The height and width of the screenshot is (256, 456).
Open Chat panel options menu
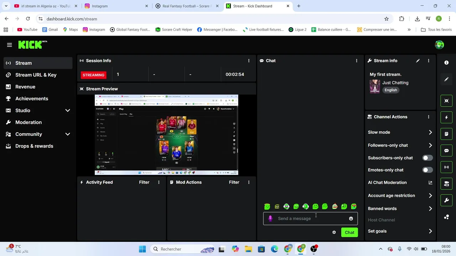[357, 61]
